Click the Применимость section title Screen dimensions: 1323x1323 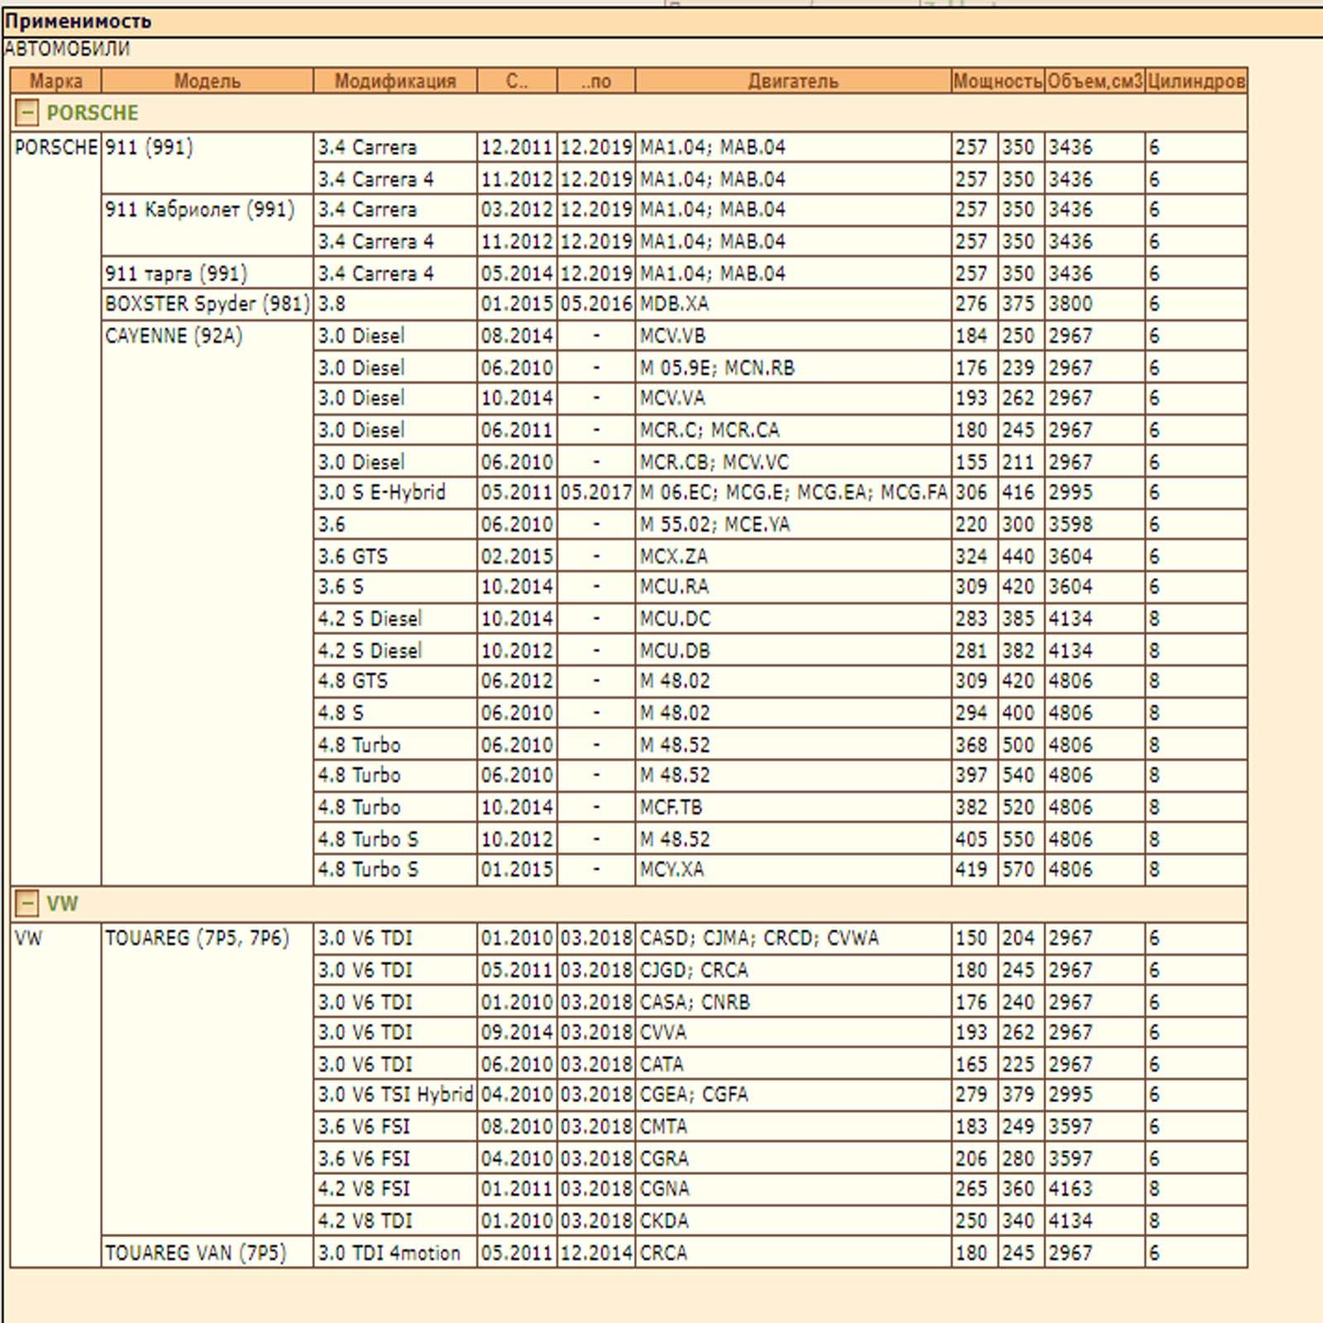(78, 21)
